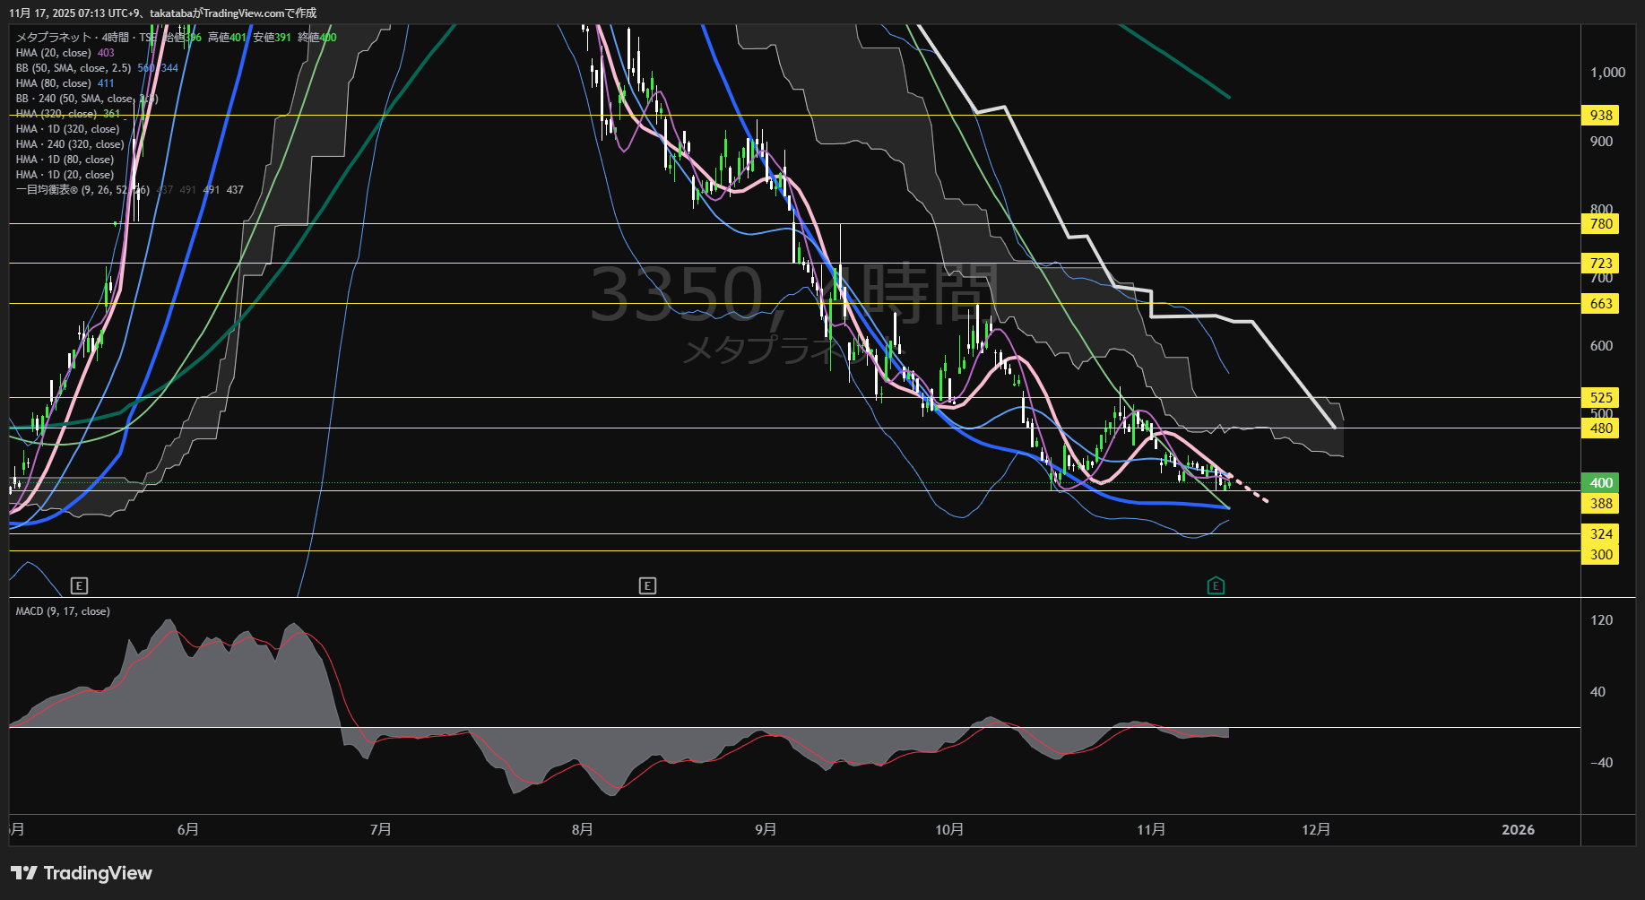Click the yellow 300 price label
Screen dimensions: 1645x900
tap(1601, 555)
